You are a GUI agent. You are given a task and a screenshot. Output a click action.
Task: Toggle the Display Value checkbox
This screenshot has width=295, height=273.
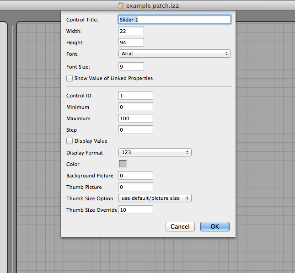click(70, 141)
